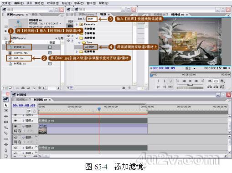Toggle label checkbox for 时间线 01
The image size is (232, 173).
[50, 47]
